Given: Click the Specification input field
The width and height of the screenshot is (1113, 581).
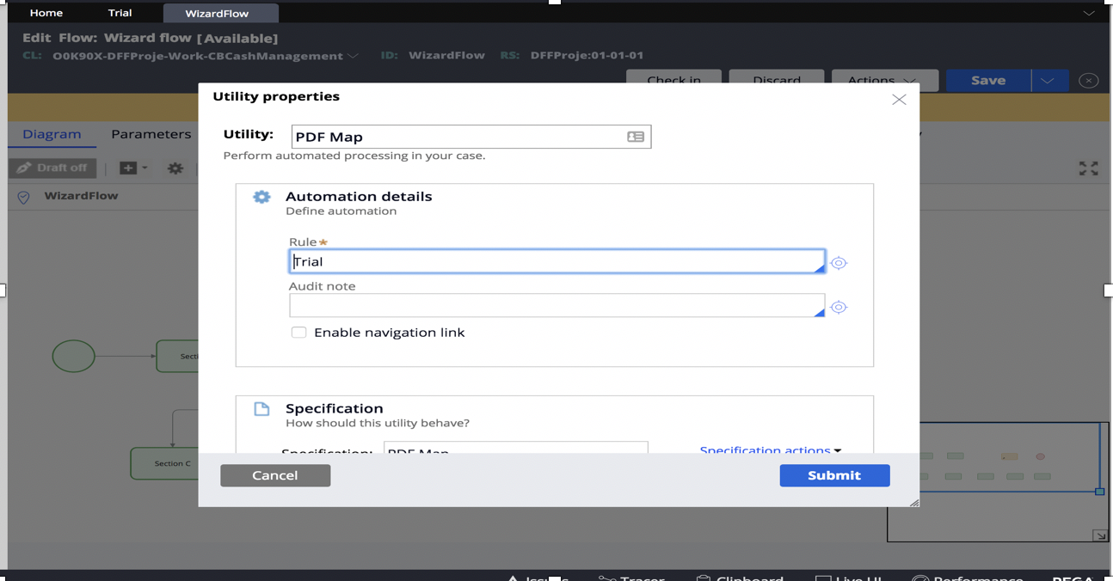Looking at the screenshot, I should click(x=515, y=448).
